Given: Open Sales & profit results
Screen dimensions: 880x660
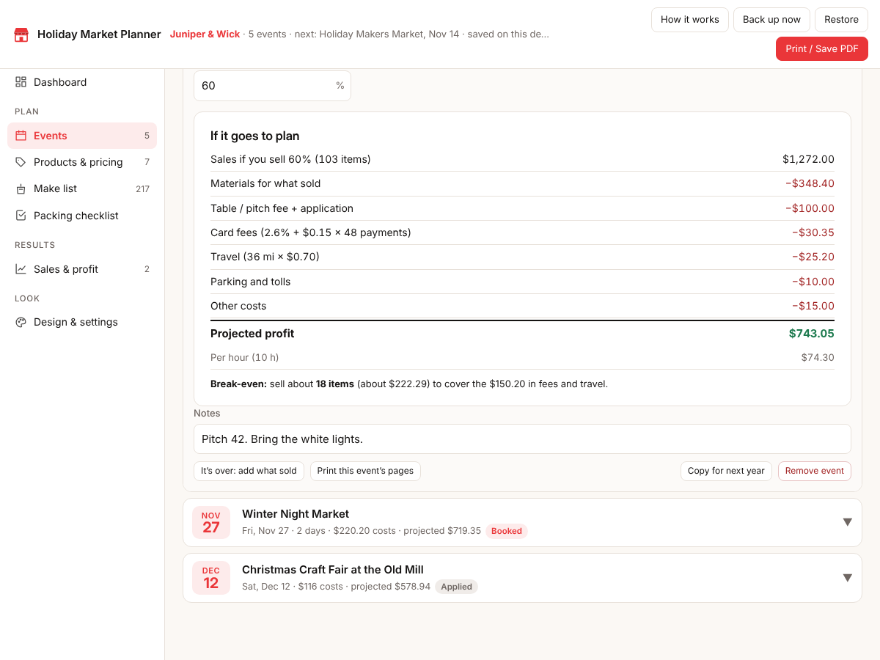Looking at the screenshot, I should click(x=82, y=269).
